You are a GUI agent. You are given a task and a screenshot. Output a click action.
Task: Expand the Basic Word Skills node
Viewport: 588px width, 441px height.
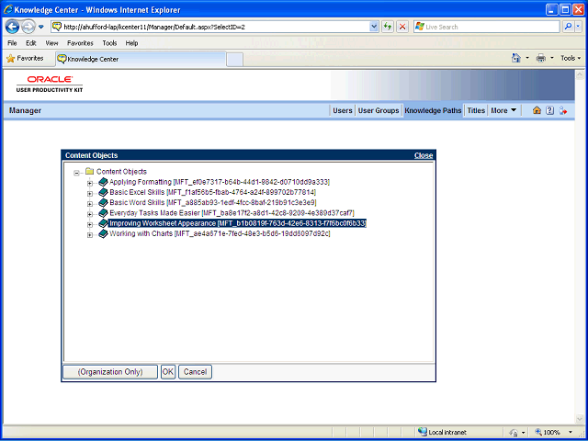[x=90, y=204]
